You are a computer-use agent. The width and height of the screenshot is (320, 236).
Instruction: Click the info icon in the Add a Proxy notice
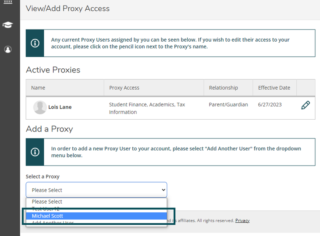point(35,152)
